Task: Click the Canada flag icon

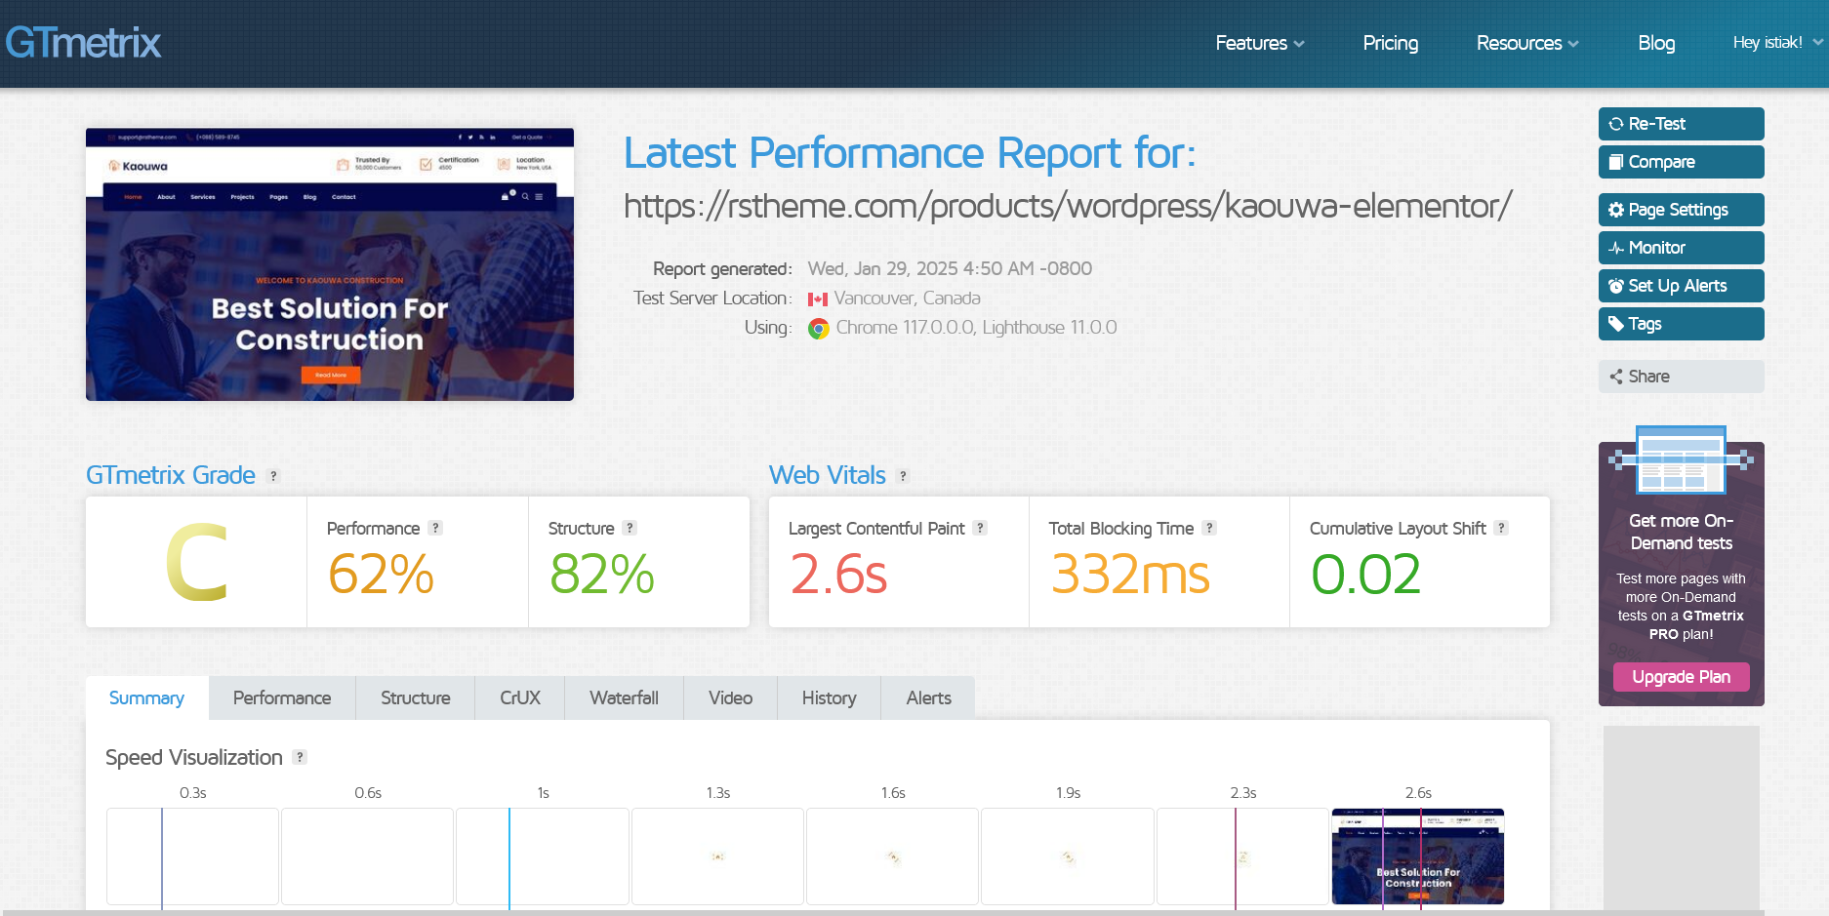Action: click(x=818, y=299)
